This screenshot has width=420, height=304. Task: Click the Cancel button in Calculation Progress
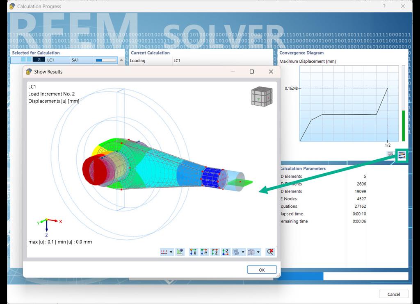tap(393, 294)
